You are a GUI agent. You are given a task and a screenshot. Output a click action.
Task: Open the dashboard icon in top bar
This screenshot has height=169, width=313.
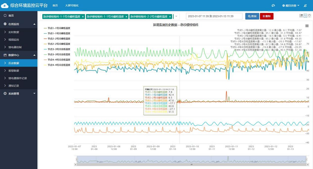(x=273, y=6)
